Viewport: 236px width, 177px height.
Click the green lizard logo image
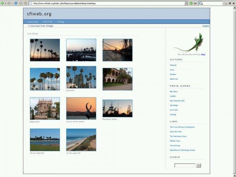[x=189, y=42]
